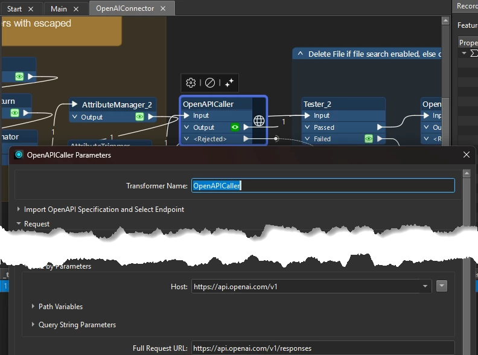Screen dimensions: 478x355
Task: Select the AttributeManager_2 transformer title
Action: coord(117,104)
